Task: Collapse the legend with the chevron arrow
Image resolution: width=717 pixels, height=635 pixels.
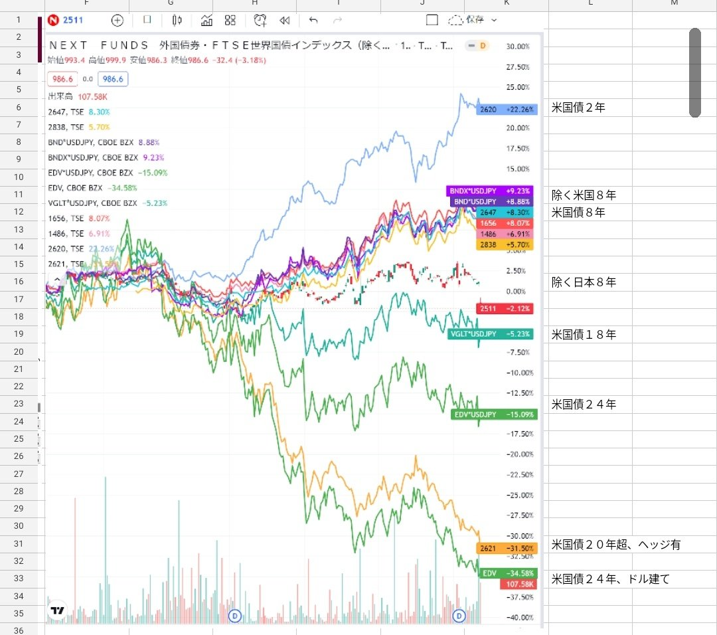Action: pos(56,279)
